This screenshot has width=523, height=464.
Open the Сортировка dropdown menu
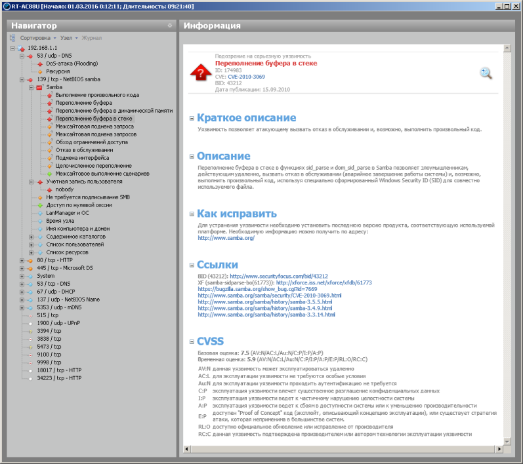click(37, 38)
